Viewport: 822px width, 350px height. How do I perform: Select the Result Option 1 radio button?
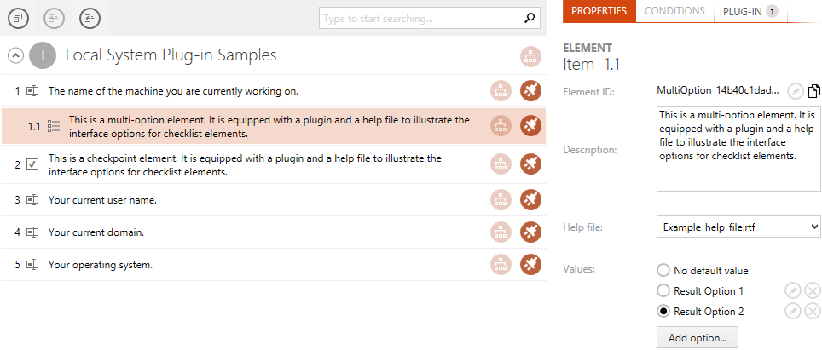click(663, 291)
